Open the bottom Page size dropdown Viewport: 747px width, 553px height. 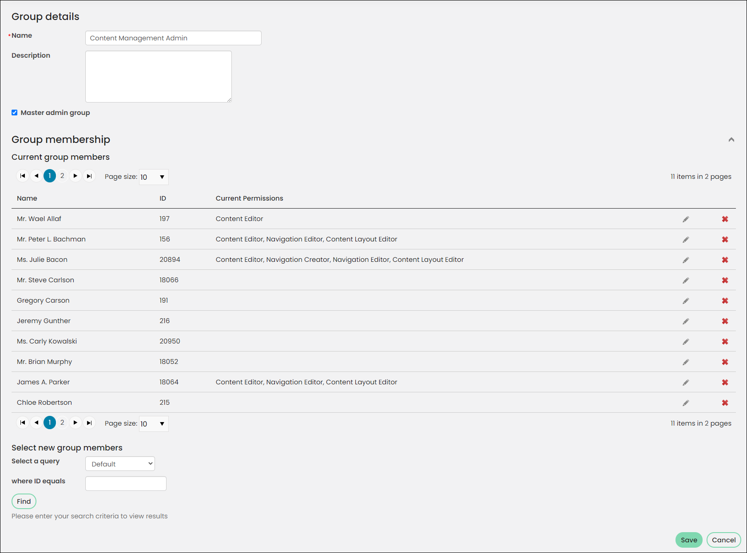154,424
